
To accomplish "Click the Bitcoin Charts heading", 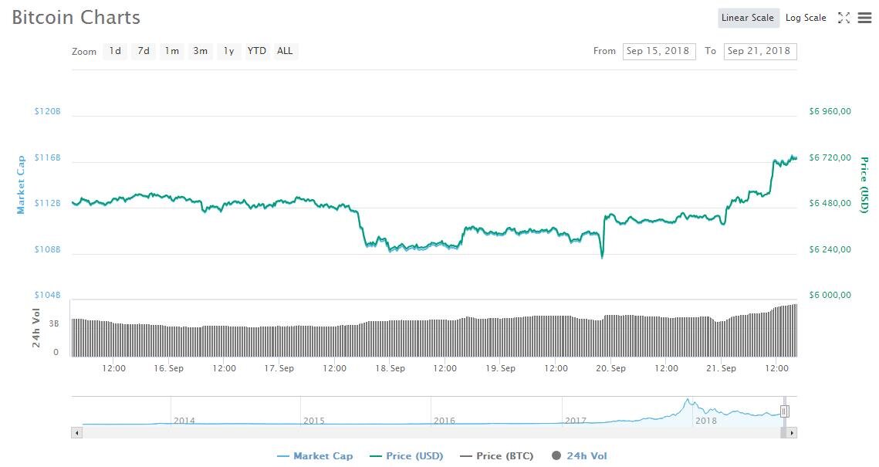I will tap(76, 18).
